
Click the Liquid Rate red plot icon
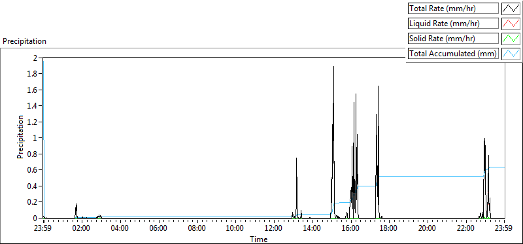tap(511, 24)
